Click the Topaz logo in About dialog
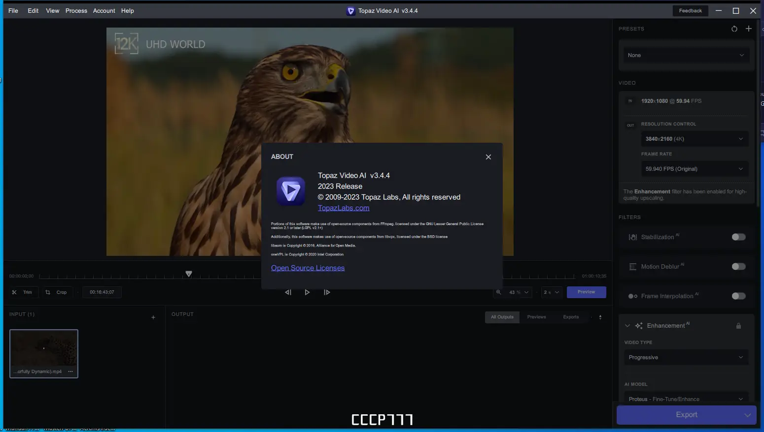 (x=291, y=191)
